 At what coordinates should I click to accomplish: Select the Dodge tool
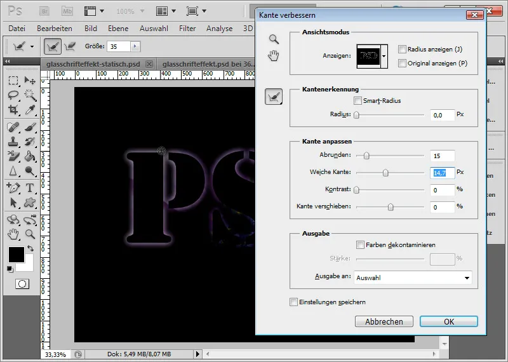coord(30,171)
